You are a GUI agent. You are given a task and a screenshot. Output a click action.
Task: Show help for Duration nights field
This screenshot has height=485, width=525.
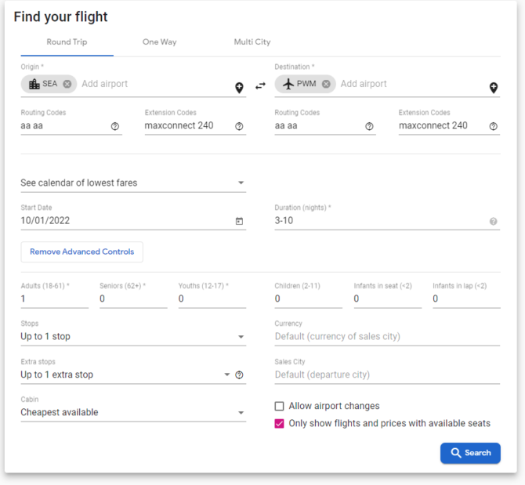point(493,221)
